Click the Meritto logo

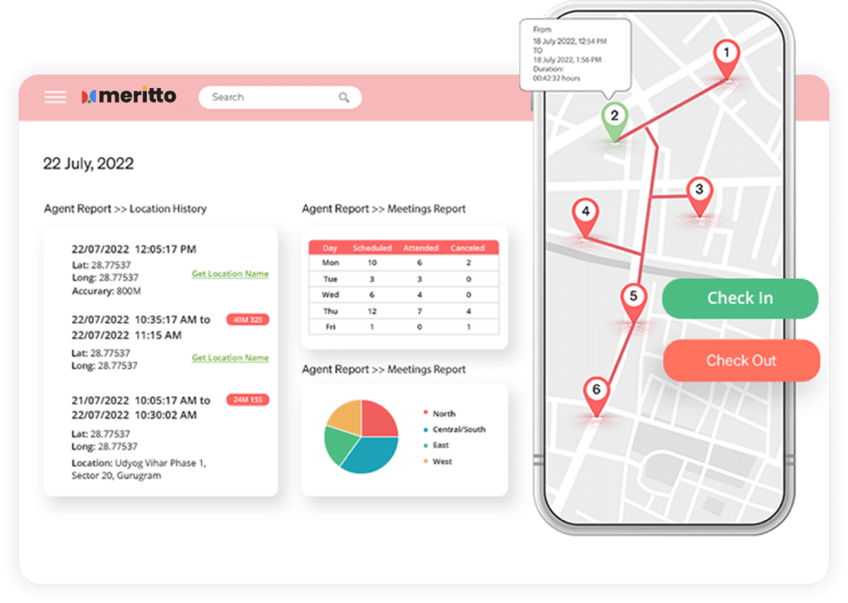(129, 96)
